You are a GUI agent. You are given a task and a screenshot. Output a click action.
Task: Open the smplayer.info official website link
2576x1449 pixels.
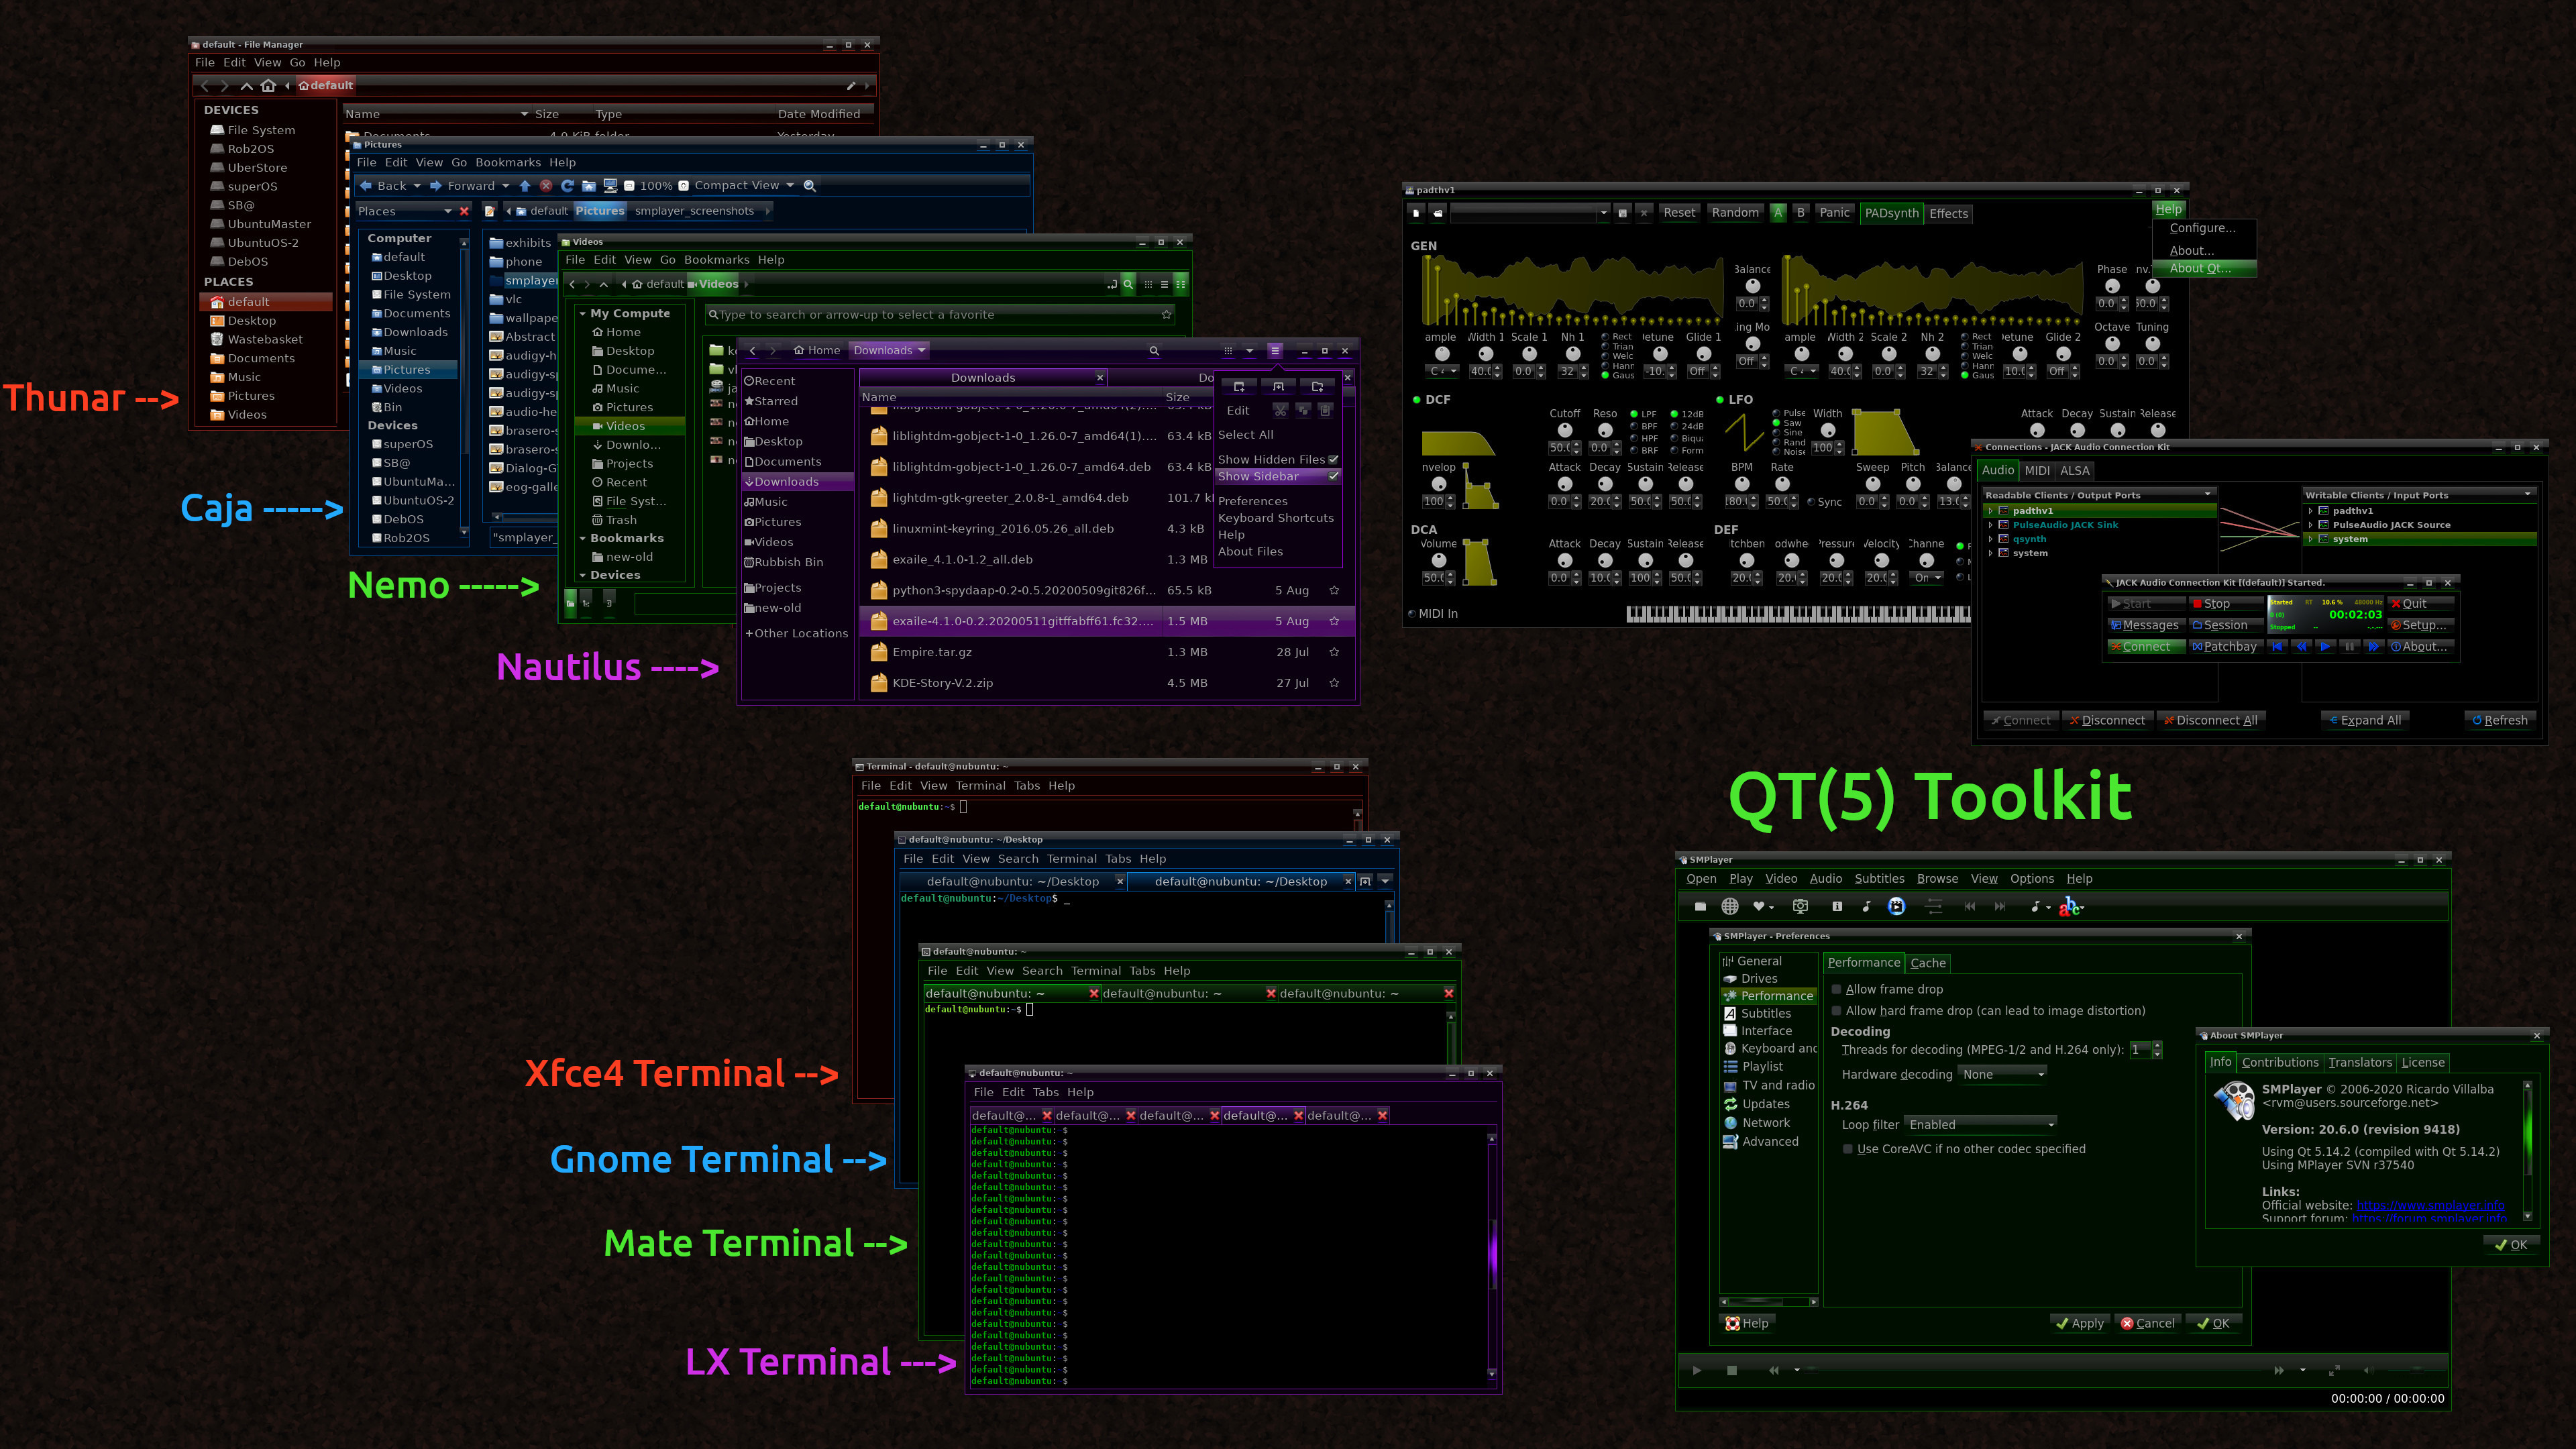coord(2430,1205)
